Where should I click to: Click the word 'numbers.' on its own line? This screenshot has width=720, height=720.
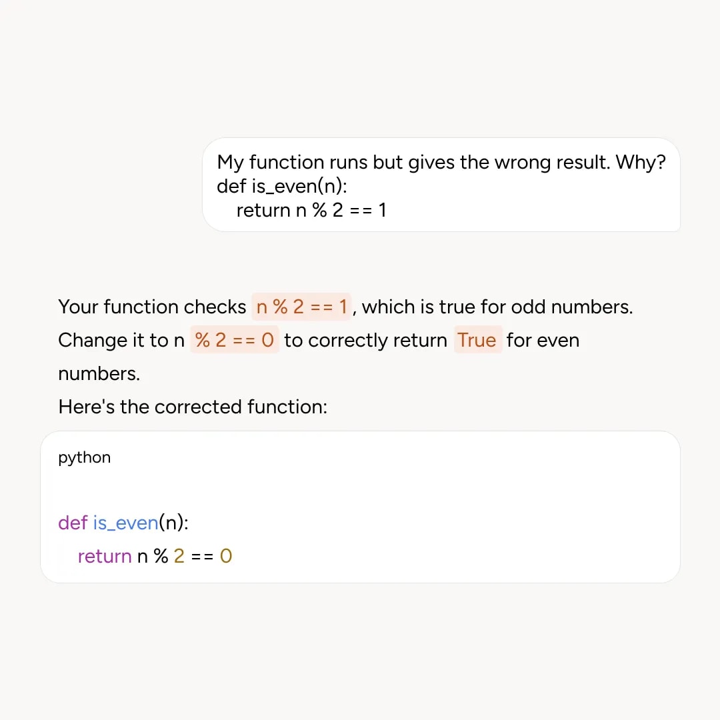click(x=99, y=374)
